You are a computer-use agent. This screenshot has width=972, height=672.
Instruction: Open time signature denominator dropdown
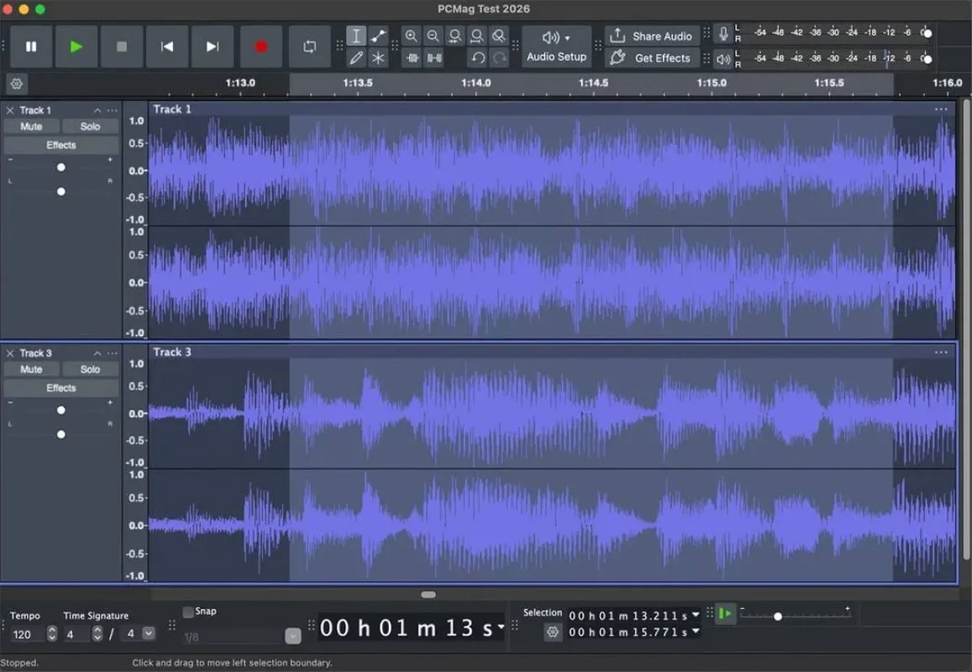(149, 633)
